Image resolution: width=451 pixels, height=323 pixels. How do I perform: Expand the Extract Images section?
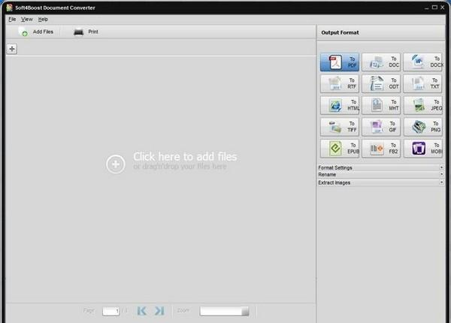coord(381,183)
